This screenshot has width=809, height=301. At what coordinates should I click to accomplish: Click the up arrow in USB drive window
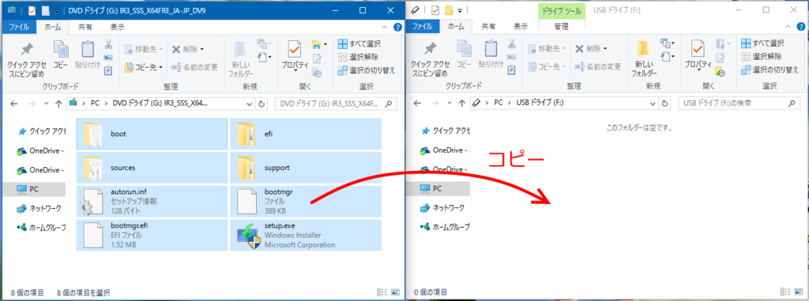[461, 103]
